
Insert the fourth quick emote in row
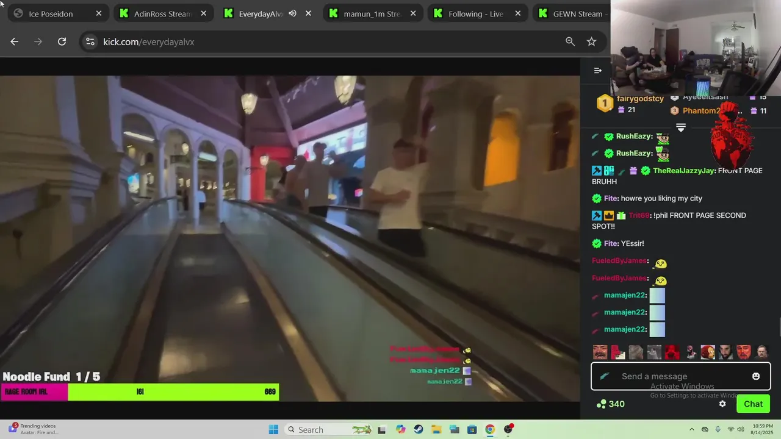tap(654, 352)
